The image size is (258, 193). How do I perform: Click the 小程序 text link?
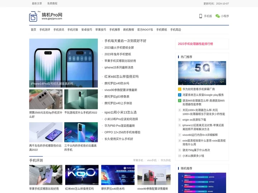(x=225, y=16)
